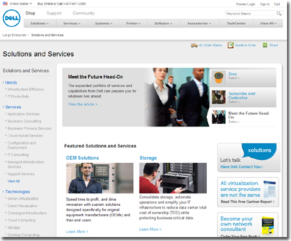The width and height of the screenshot is (291, 241).
Task: Select Subscribe and Customize carousel thumbnail
Action: coord(219,97)
